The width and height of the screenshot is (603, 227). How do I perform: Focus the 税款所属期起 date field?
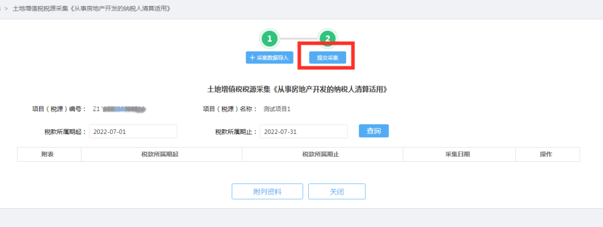click(133, 132)
